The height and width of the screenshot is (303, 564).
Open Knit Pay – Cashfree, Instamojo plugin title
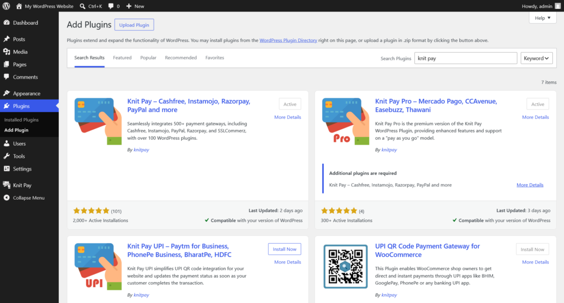tap(188, 106)
